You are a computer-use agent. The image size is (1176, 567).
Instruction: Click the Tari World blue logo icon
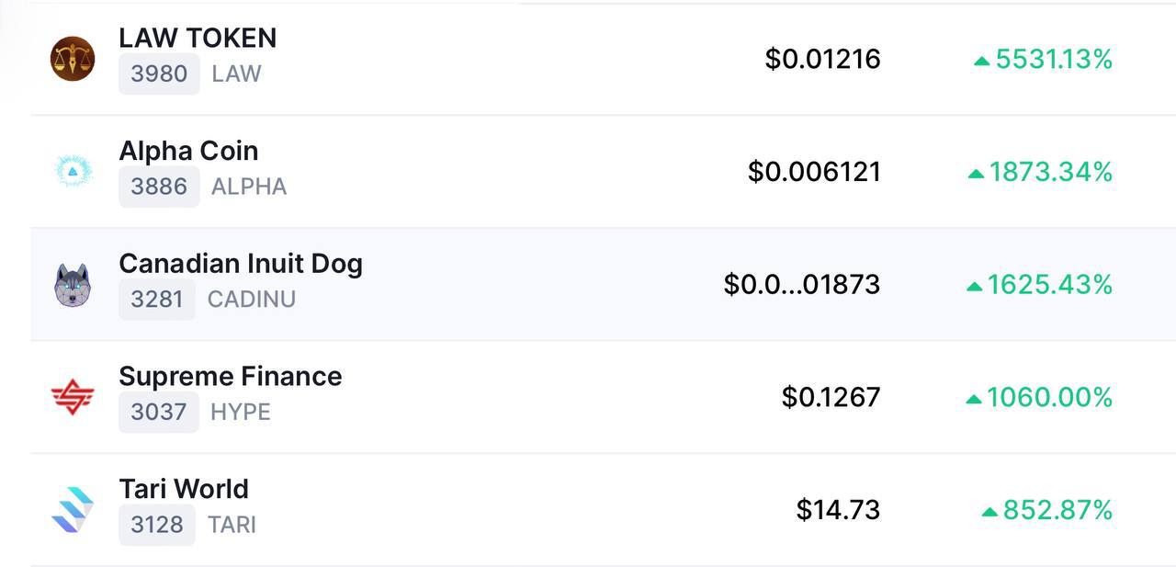click(73, 510)
